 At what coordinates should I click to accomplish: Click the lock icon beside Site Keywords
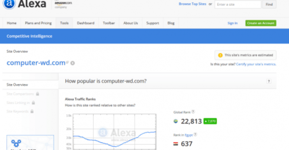[32, 111]
